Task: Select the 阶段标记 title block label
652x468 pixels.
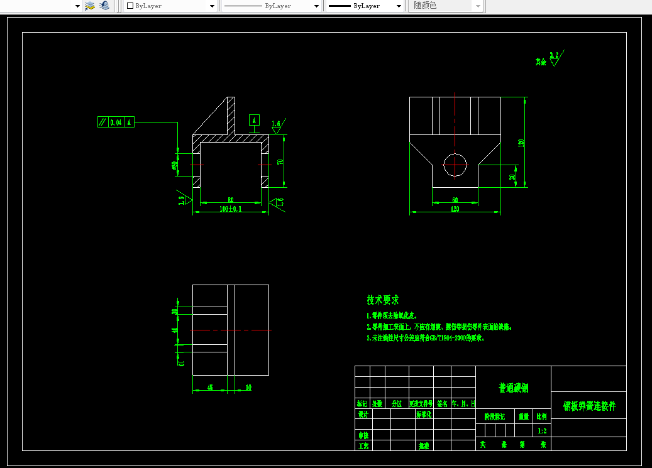Action: click(495, 416)
